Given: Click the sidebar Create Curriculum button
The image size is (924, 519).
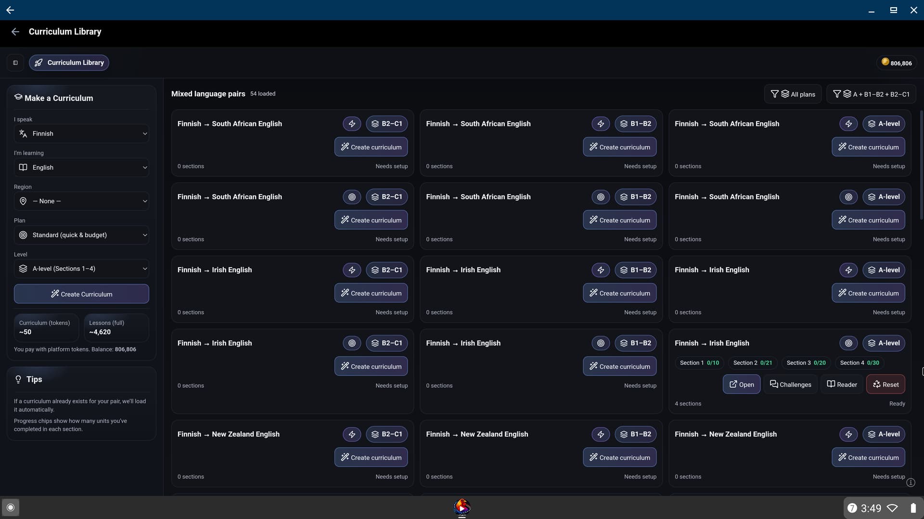Looking at the screenshot, I should (81, 294).
